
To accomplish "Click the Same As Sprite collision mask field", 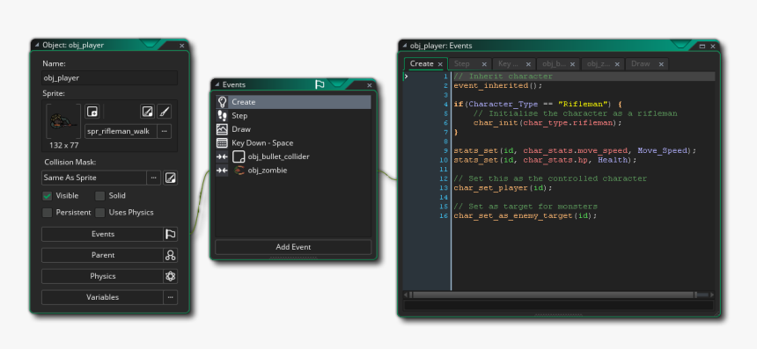I will pos(94,178).
